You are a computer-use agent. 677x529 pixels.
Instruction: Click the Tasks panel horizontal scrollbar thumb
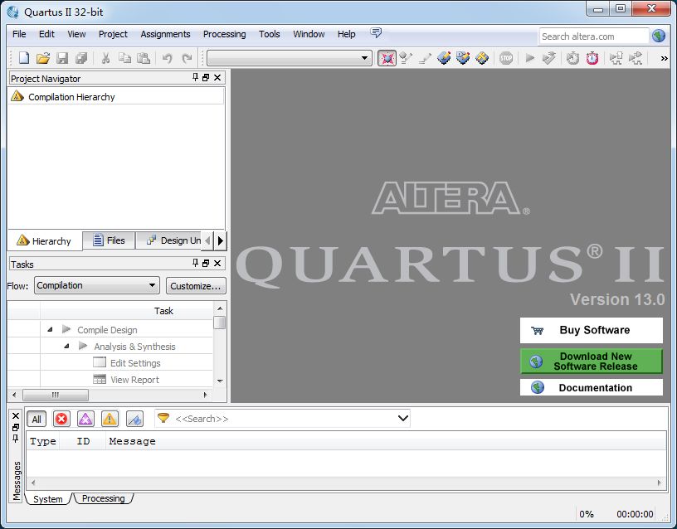coord(56,395)
